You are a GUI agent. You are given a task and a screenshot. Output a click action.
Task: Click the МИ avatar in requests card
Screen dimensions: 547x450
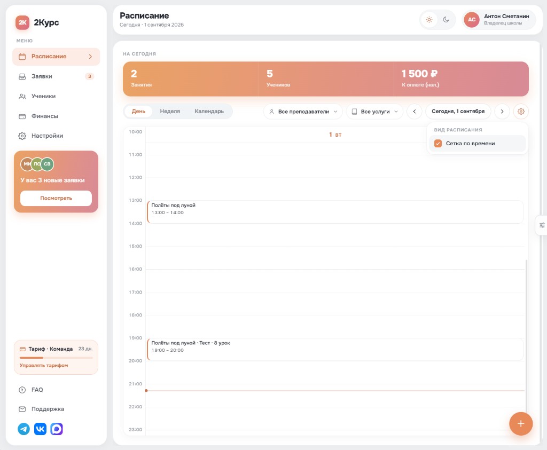[x=27, y=164]
